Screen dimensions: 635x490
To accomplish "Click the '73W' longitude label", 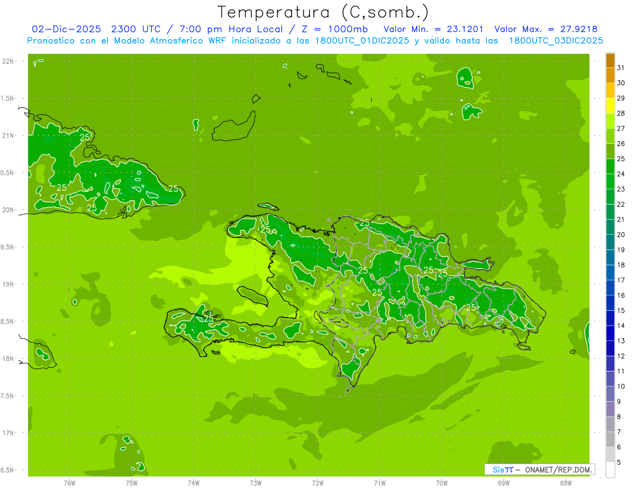I will pyautogui.click(x=256, y=483).
